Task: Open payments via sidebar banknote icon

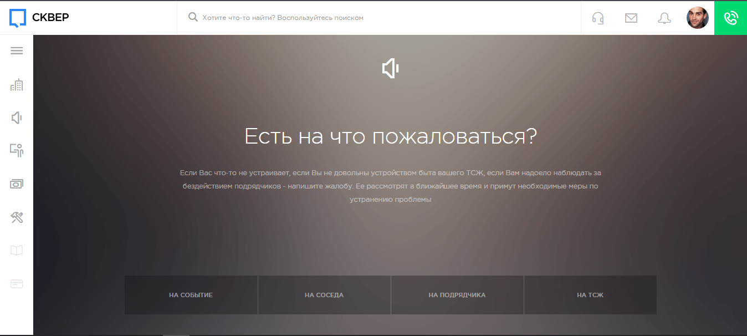Action: [x=17, y=184]
